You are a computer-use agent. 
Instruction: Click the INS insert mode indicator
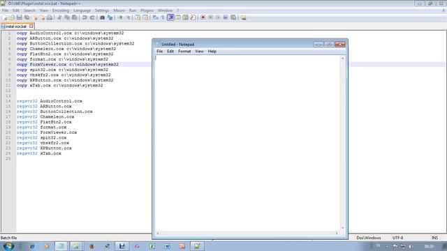[434, 238]
